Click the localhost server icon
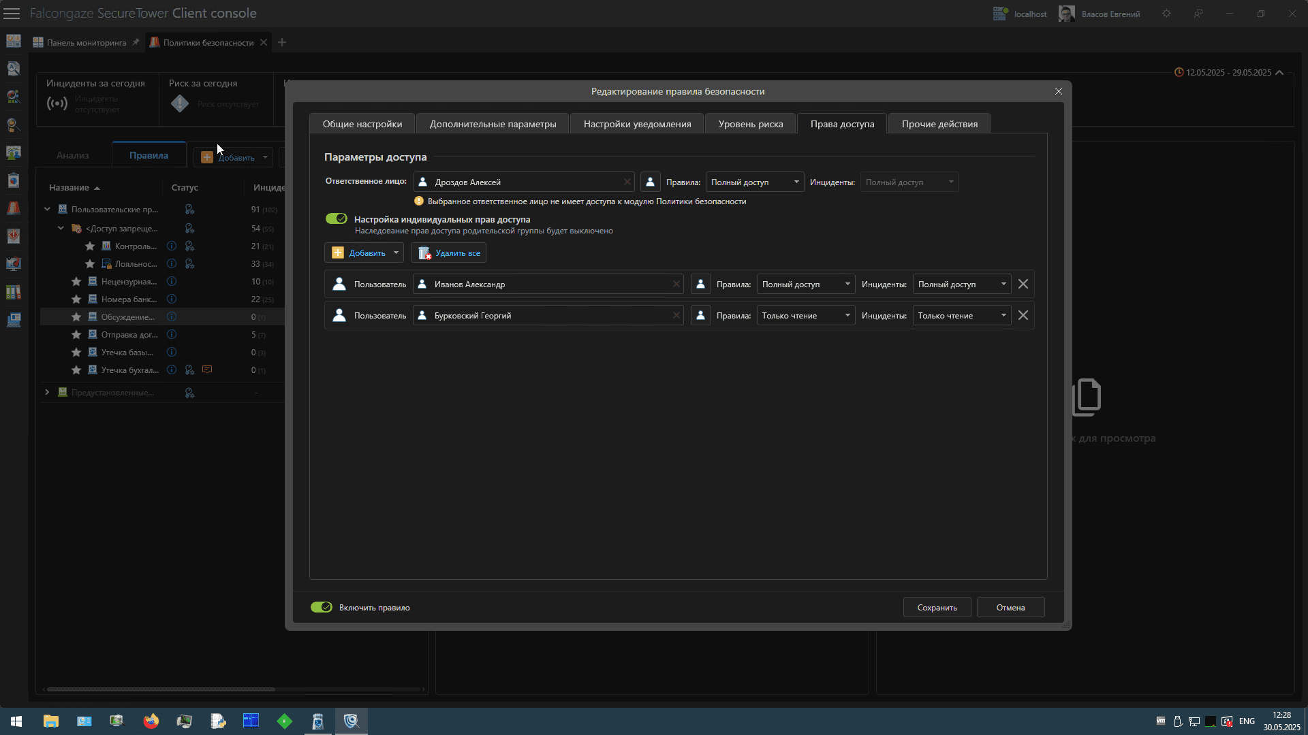The image size is (1308, 735). pos(1000,14)
